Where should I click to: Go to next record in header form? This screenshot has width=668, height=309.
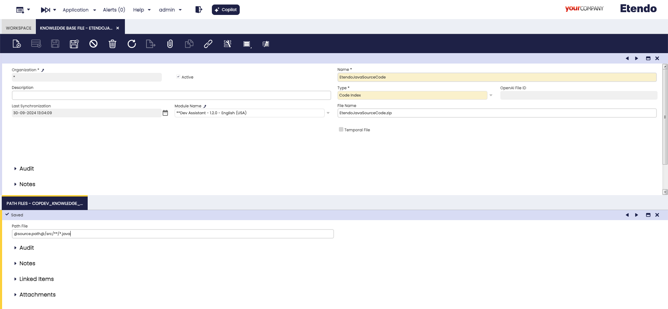[637, 58]
